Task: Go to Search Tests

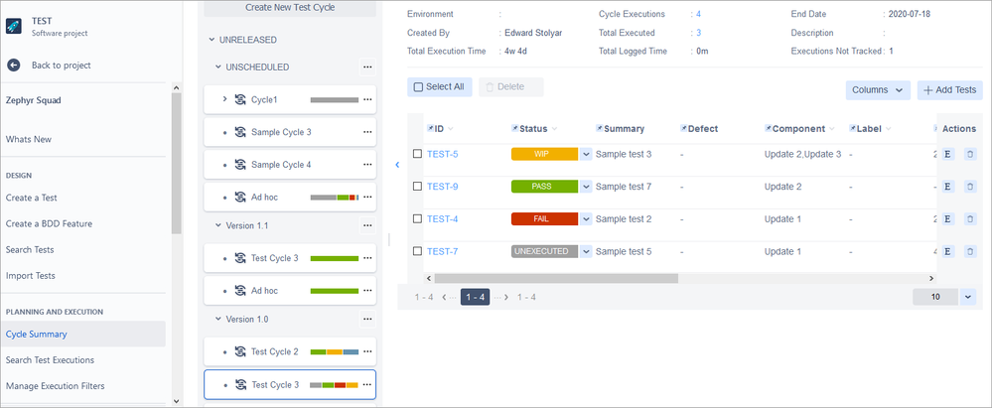Action: pyautogui.click(x=30, y=250)
